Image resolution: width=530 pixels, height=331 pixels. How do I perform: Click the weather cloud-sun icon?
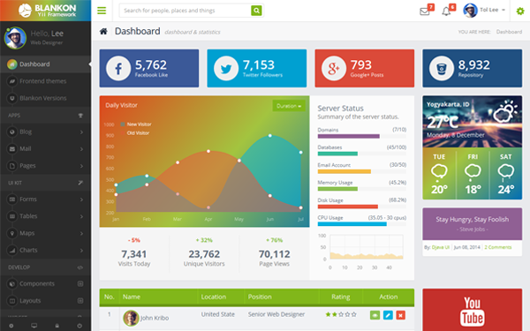coord(505,112)
